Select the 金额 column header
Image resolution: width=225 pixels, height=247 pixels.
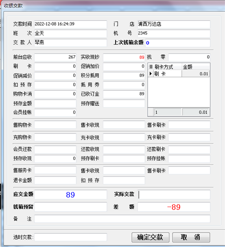point(196,67)
